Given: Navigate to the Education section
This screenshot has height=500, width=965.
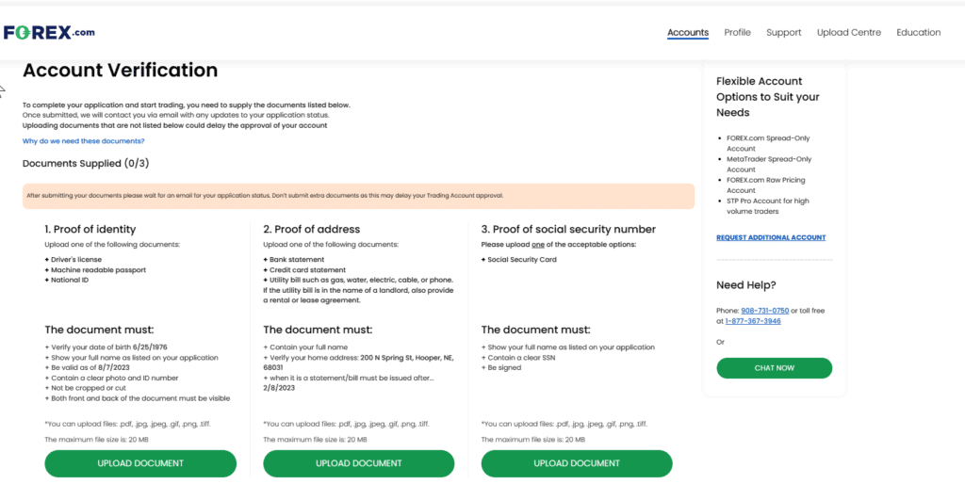Looking at the screenshot, I should click(918, 32).
